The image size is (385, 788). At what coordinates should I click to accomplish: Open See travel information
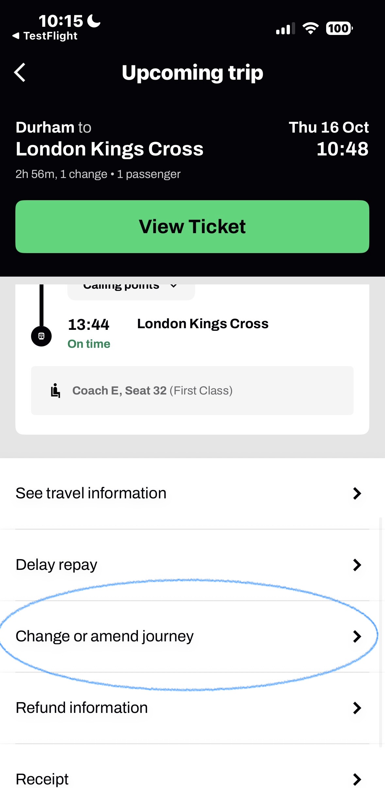pyautogui.click(x=91, y=493)
